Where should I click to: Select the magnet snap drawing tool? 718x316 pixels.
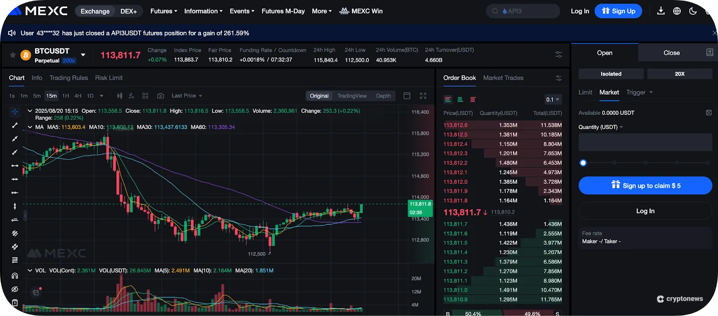point(15,276)
